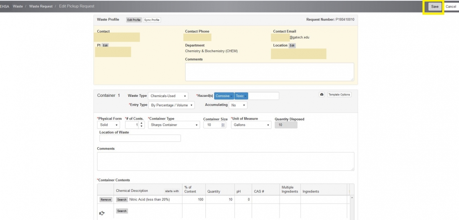Select the Physical Form dropdown
The image size is (459, 220).
109,125
